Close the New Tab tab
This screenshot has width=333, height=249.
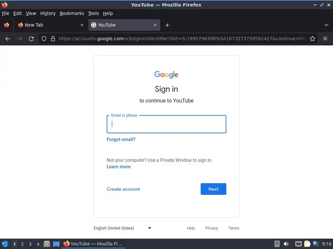[82, 25]
